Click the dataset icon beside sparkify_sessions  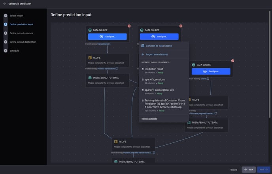coord(143,80)
